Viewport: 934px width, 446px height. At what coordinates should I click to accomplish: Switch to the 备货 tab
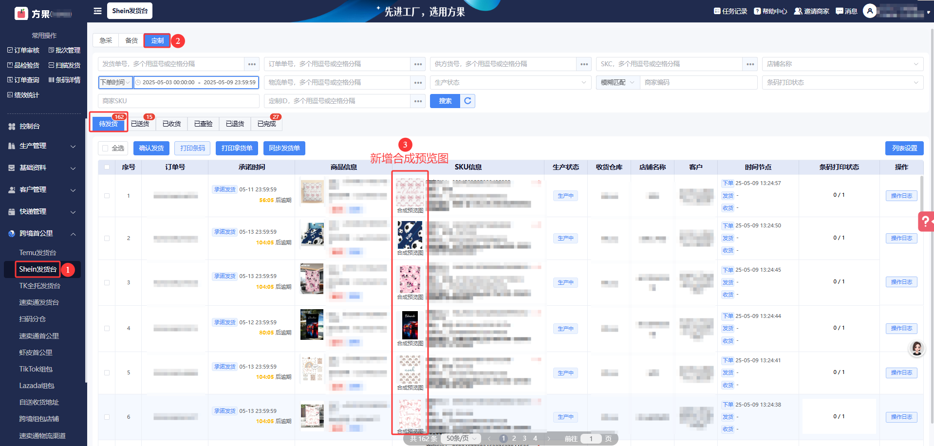click(131, 40)
